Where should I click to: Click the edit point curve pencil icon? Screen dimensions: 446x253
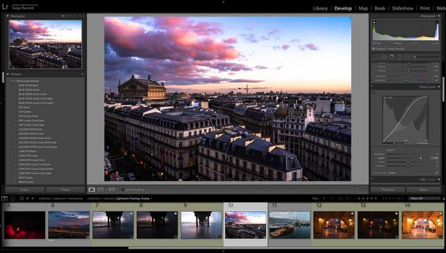(436, 172)
